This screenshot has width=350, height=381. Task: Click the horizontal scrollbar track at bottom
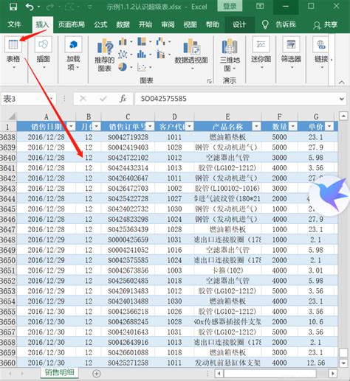pos(270,374)
